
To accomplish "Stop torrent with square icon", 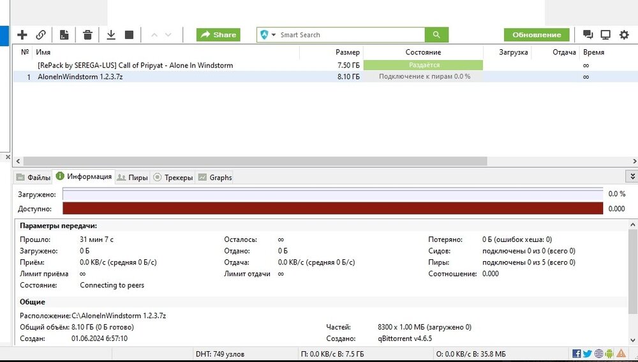I will [129, 34].
